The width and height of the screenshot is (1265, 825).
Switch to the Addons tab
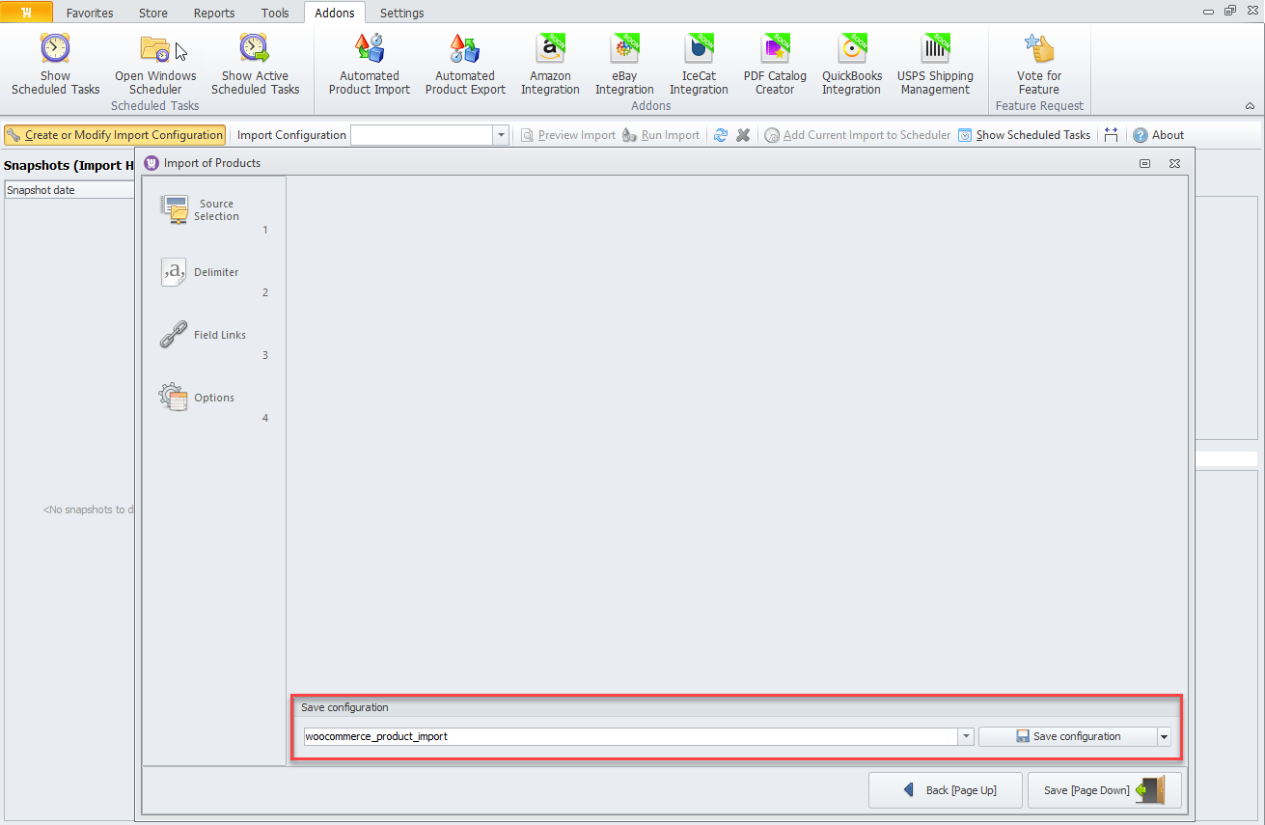click(335, 14)
